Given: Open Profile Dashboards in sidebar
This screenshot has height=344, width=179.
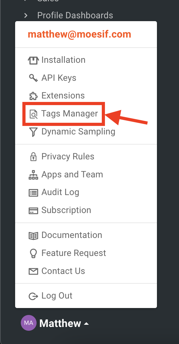Looking at the screenshot, I should pos(75,15).
